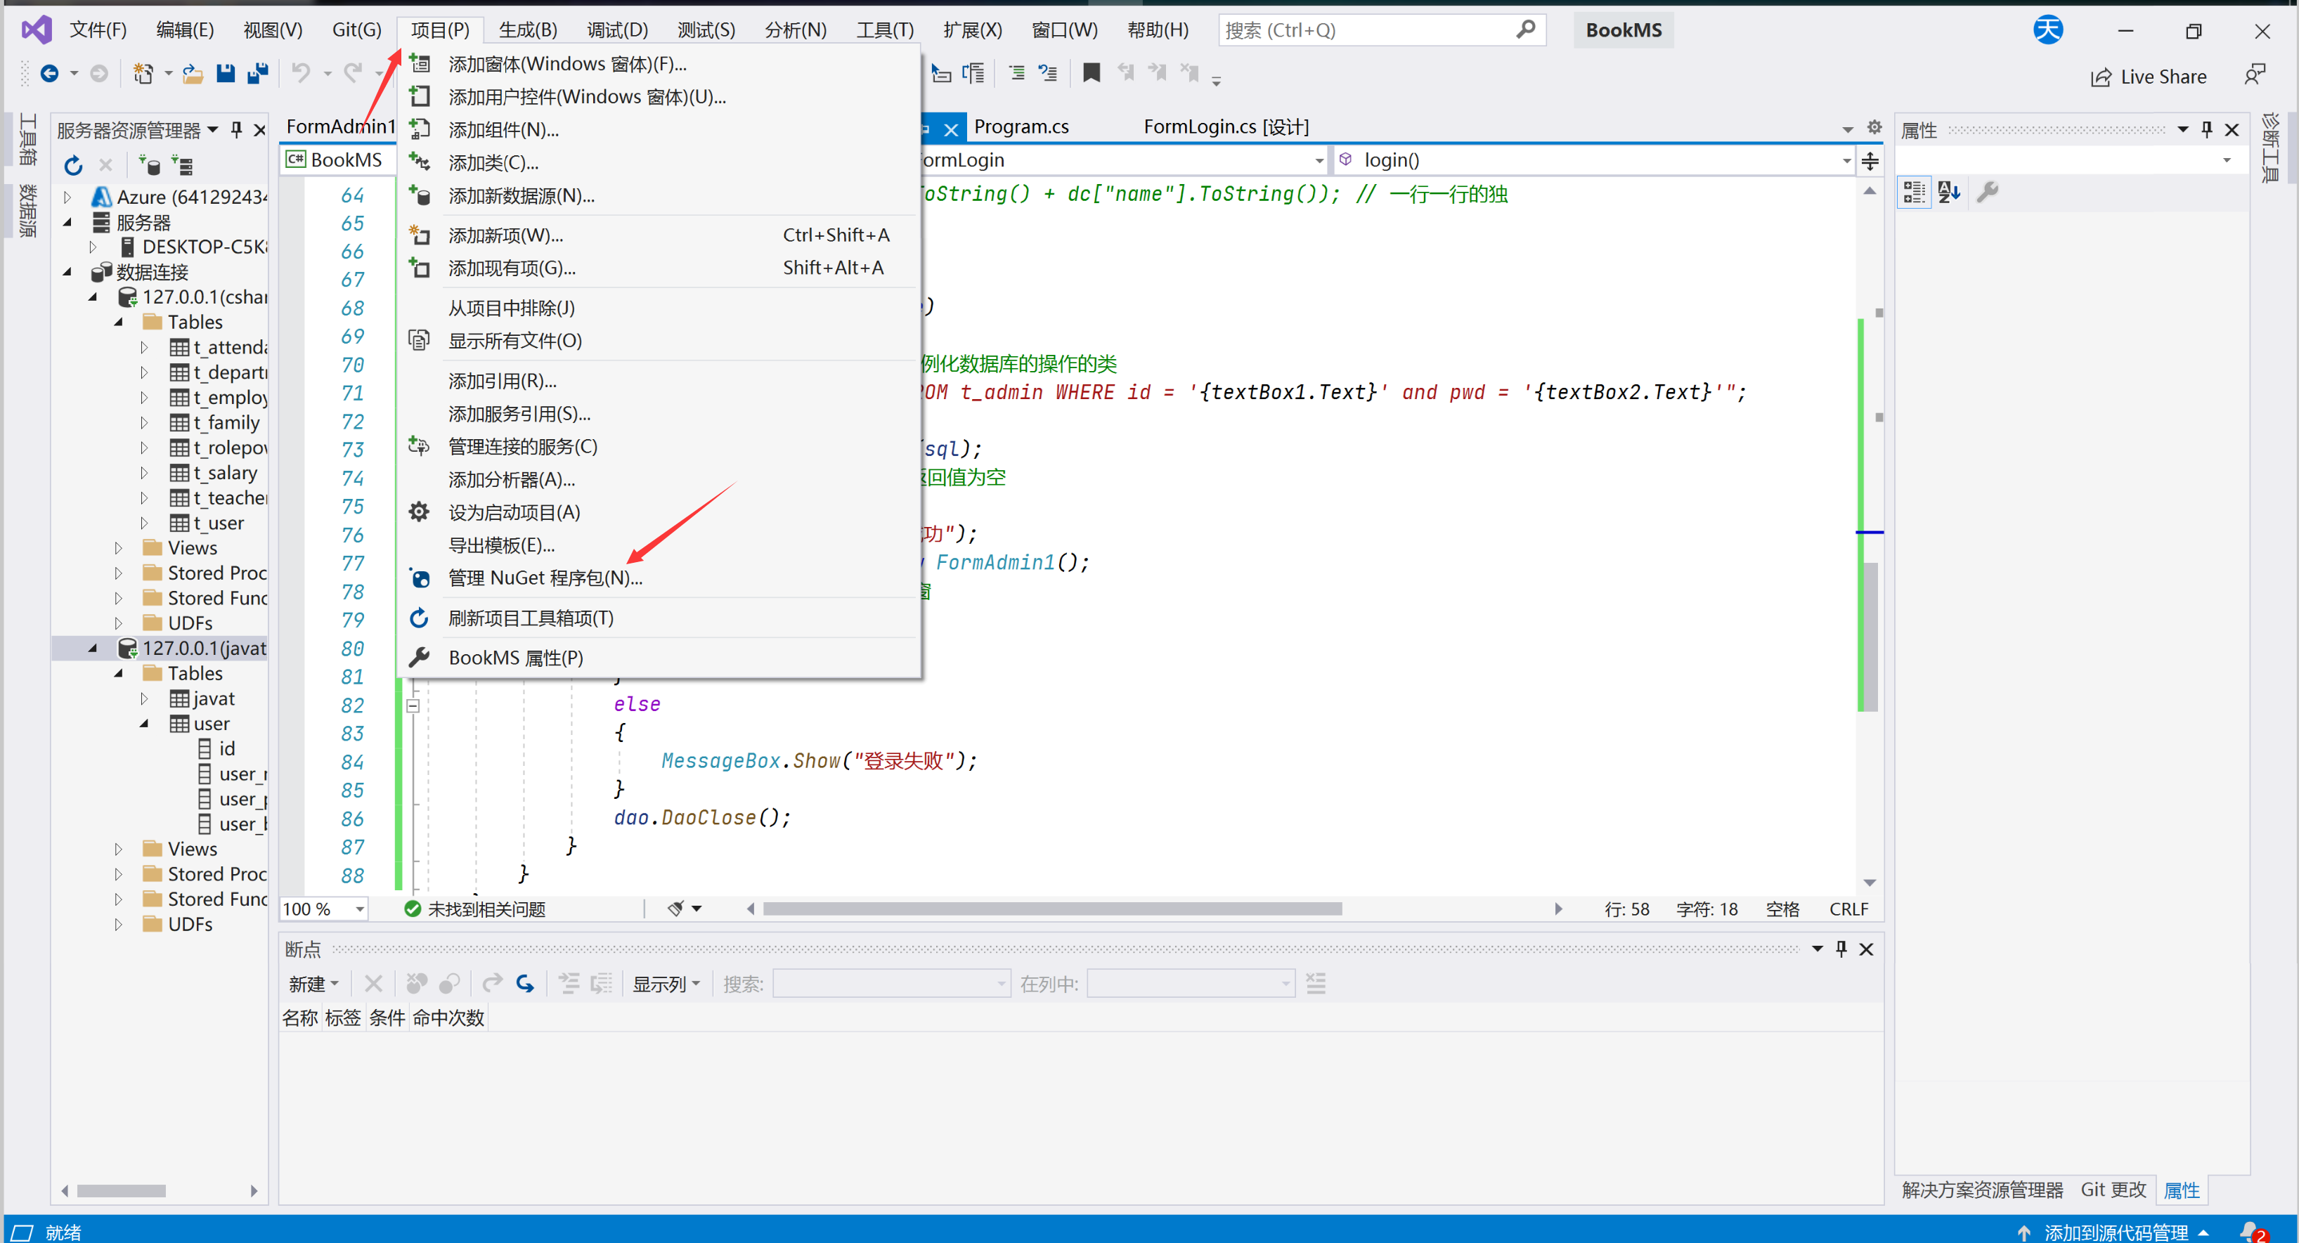Open the zoom level 100 % dropdown
The width and height of the screenshot is (2299, 1243).
click(360, 909)
